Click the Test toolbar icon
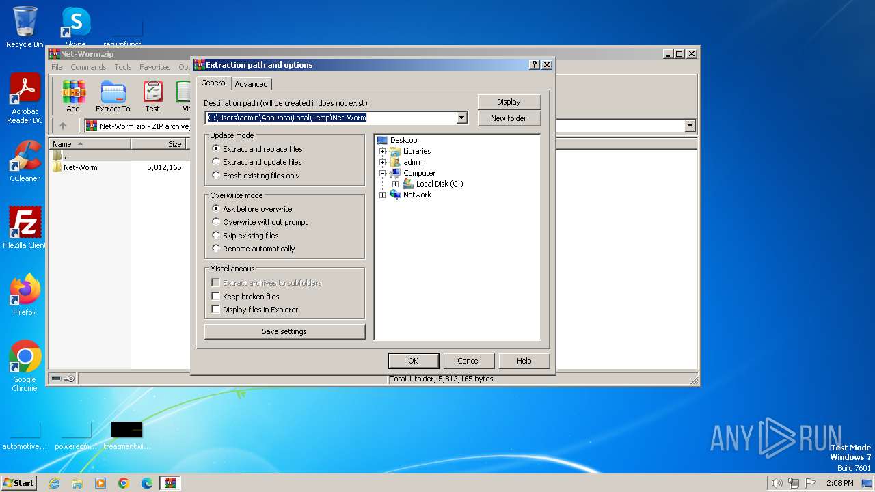875x492 pixels. (x=152, y=96)
